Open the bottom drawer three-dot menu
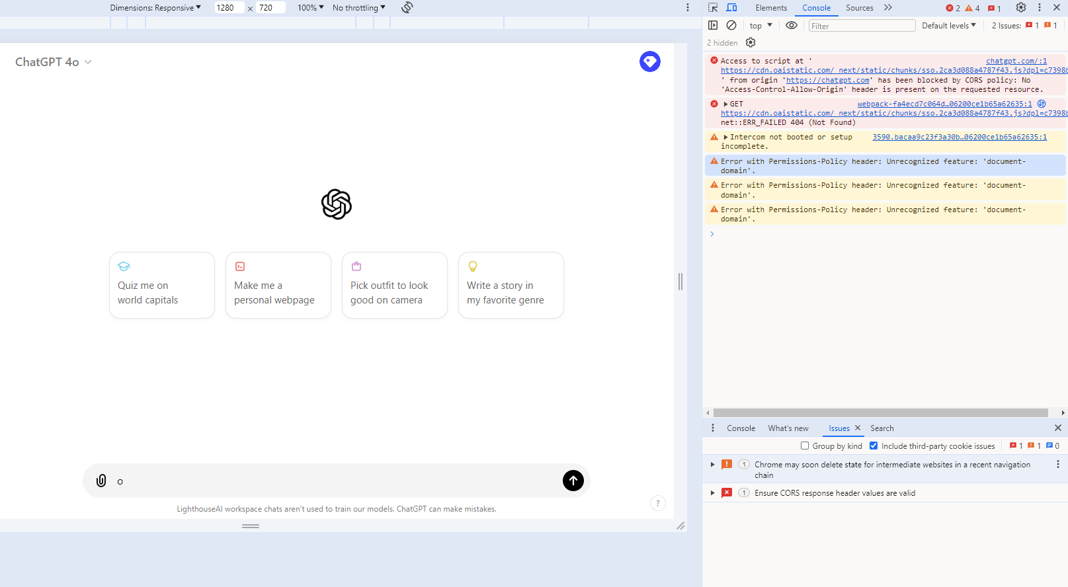Viewport: 1068px width, 587px height. [713, 428]
